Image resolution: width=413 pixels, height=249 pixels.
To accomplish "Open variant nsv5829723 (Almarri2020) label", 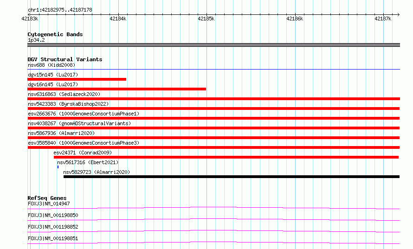I will 97,172.
